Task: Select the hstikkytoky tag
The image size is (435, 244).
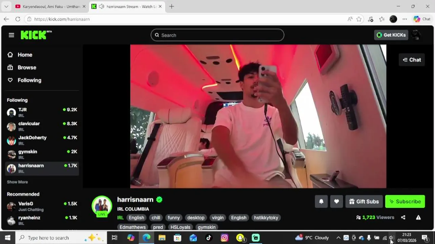Action: pos(266,218)
